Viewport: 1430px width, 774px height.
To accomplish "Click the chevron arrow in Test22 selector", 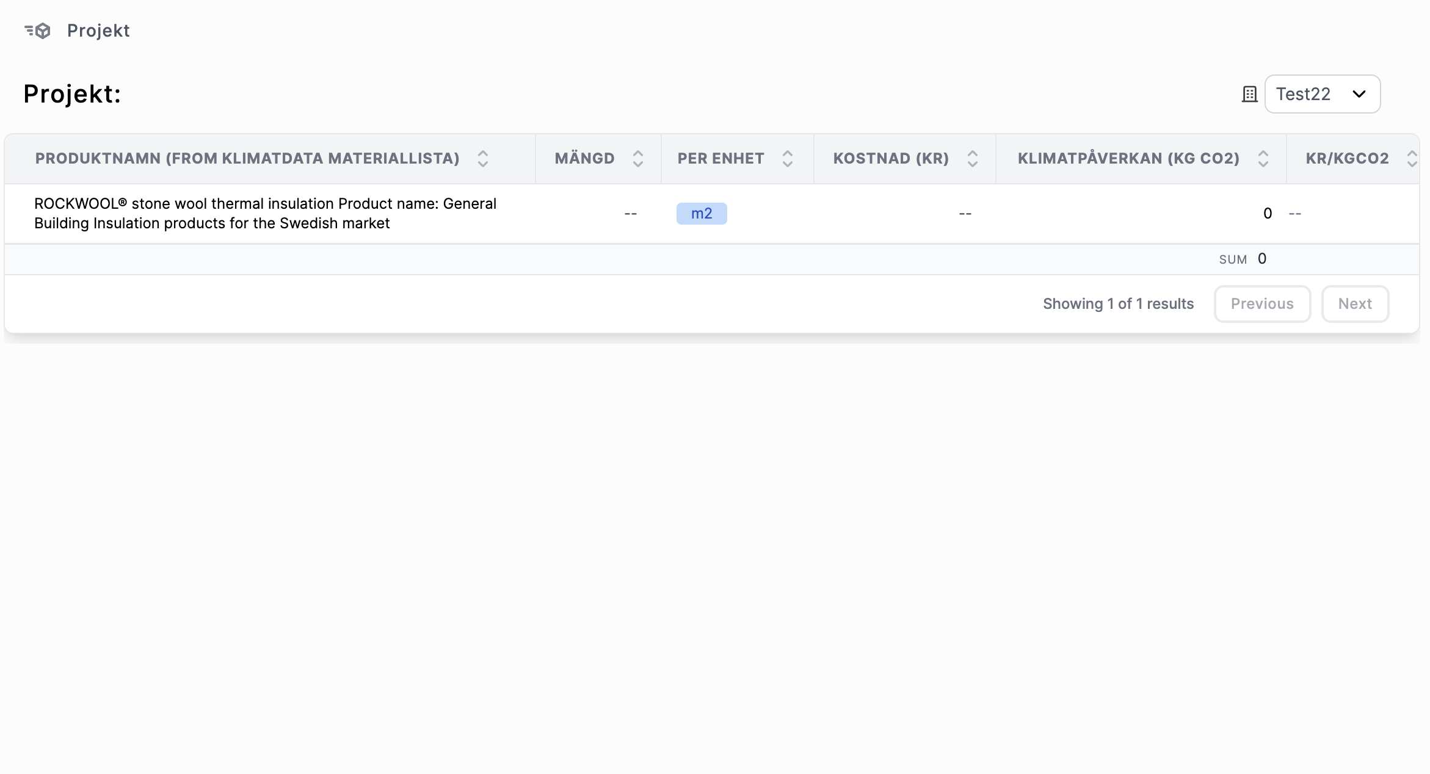I will click(x=1359, y=94).
